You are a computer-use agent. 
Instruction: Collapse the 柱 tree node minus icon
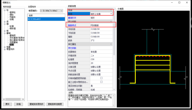[x=5, y=10]
